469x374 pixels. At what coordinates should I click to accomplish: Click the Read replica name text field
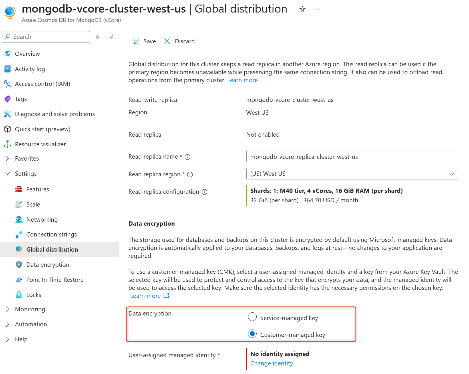click(x=352, y=157)
